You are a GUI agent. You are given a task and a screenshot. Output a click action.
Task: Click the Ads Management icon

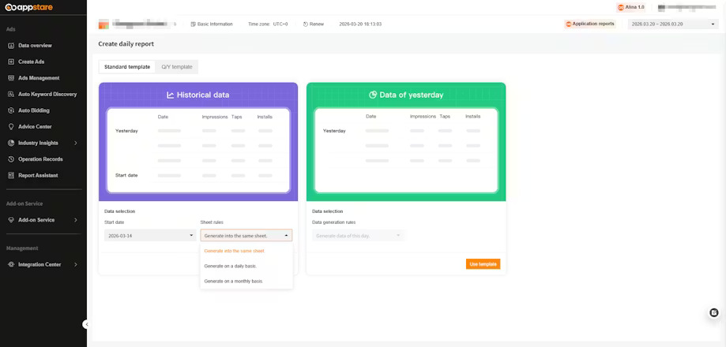point(11,78)
